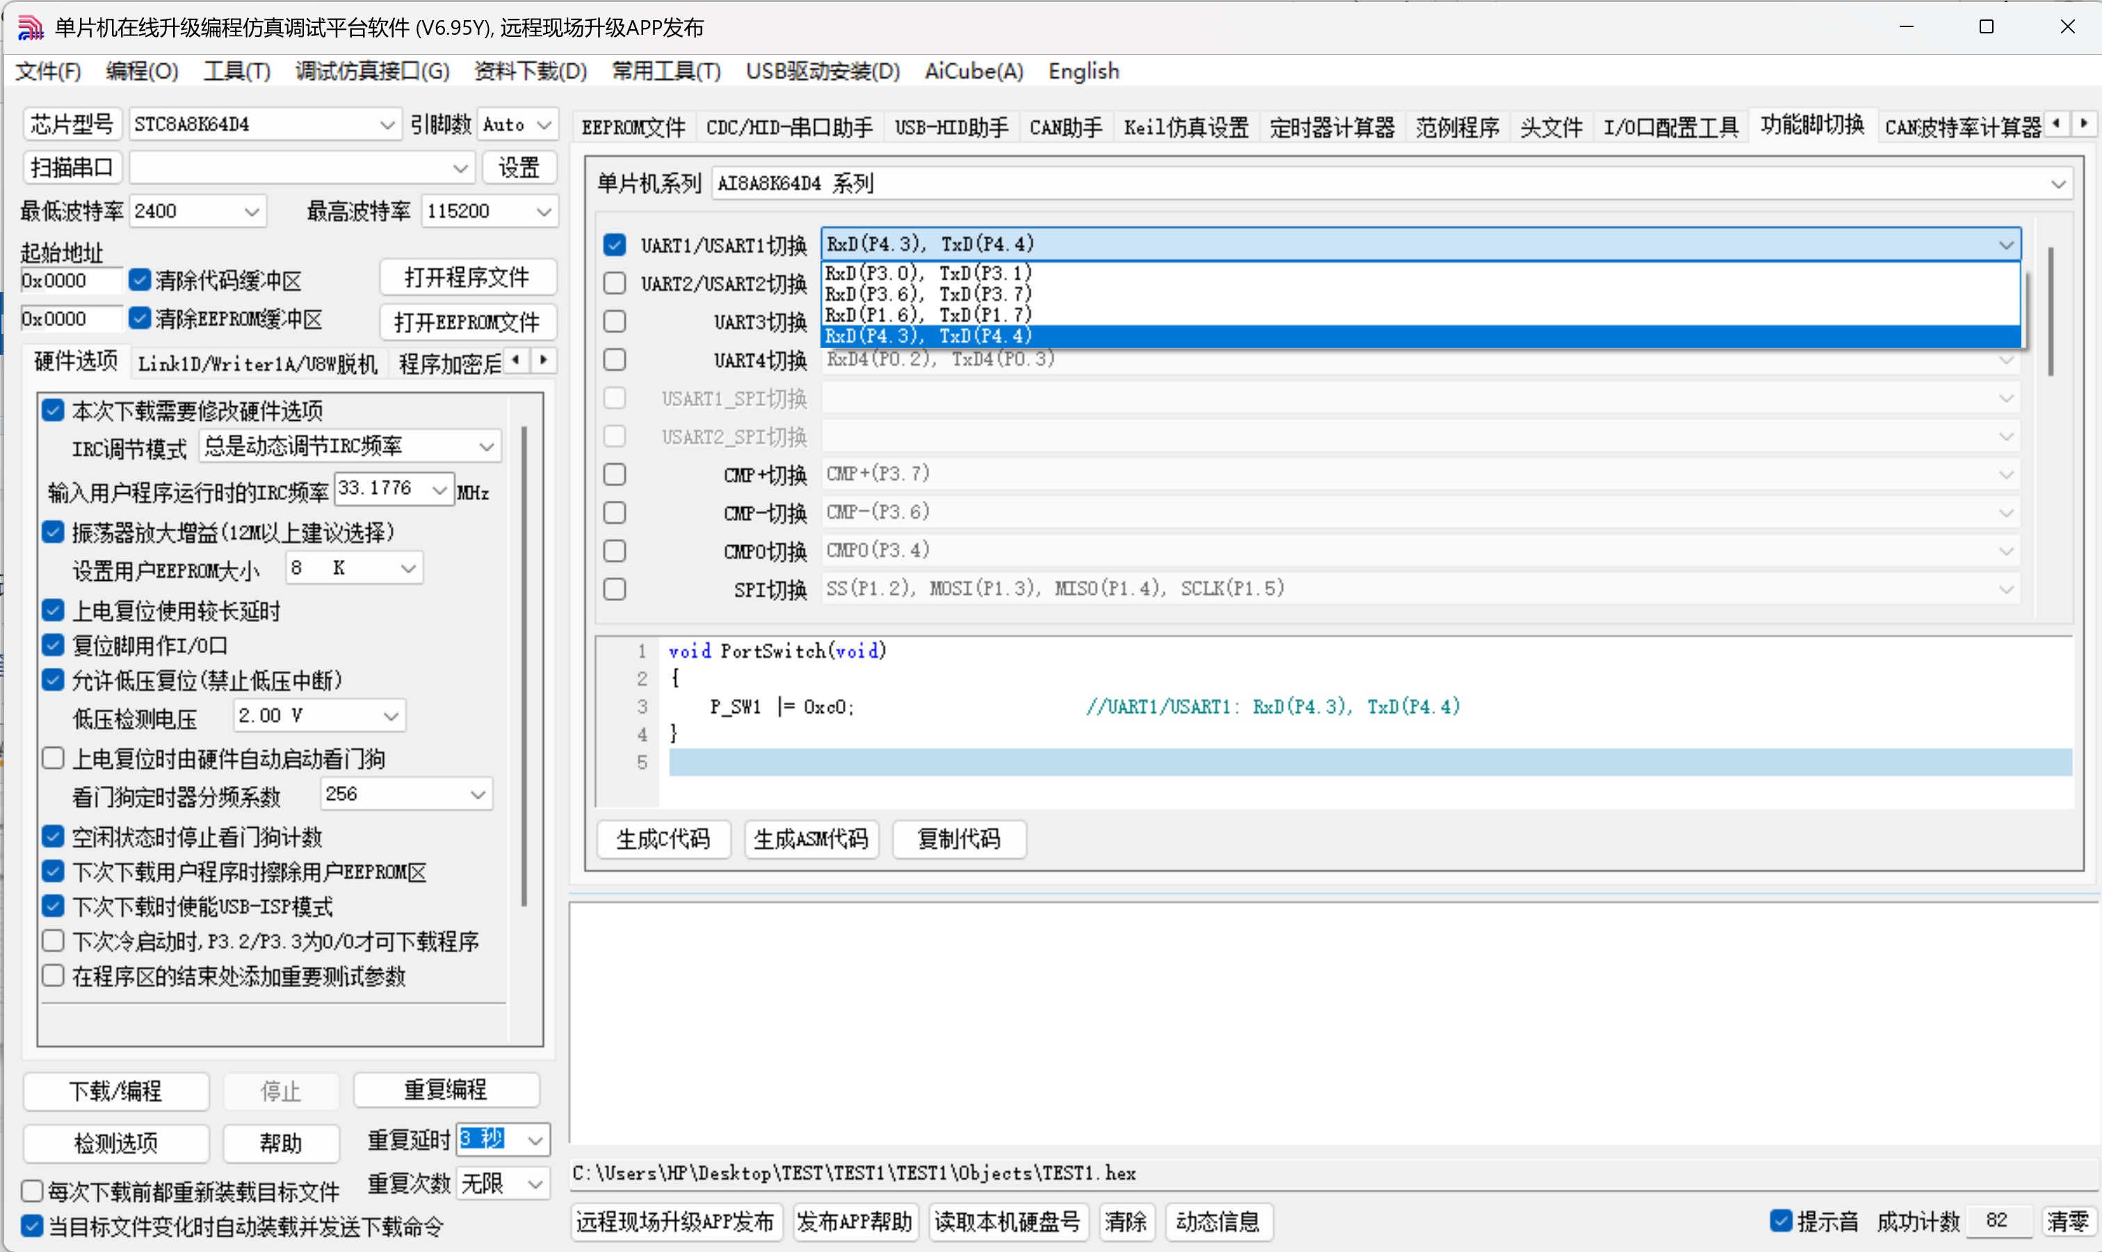Viewport: 2102px width, 1252px height.
Task: Click the EEPROM start address 0x0000 field
Action: point(70,319)
